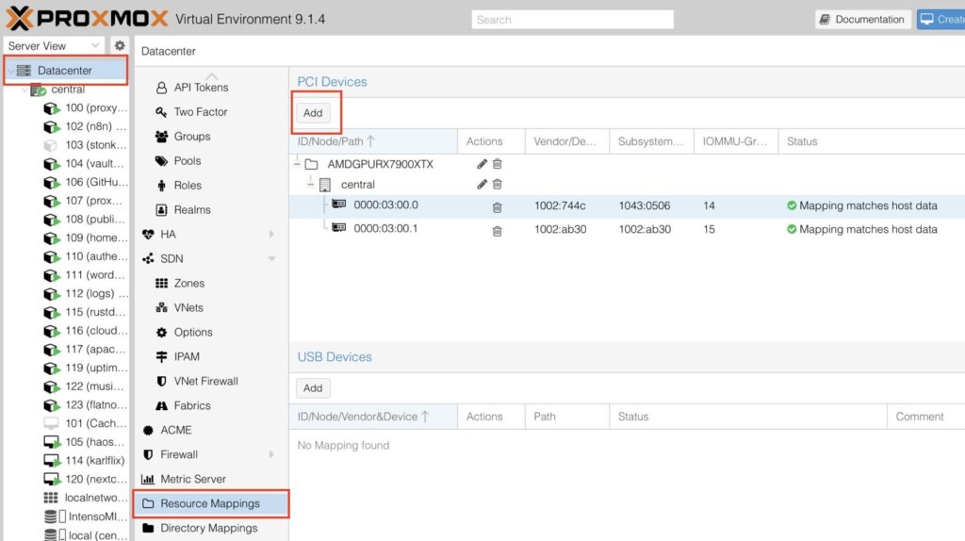Open the Documentation button

[x=861, y=19]
